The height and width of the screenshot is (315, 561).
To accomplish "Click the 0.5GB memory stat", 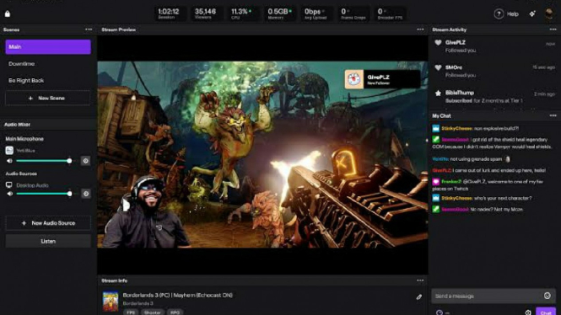I will [279, 13].
